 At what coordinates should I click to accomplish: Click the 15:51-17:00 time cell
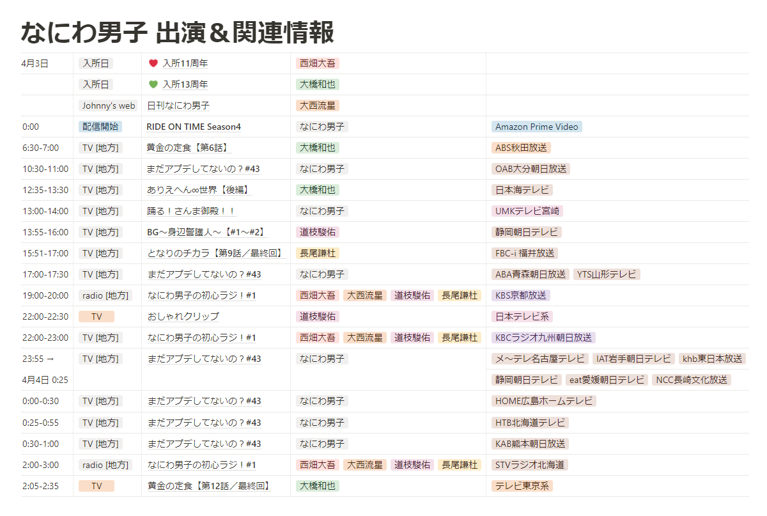pos(45,253)
